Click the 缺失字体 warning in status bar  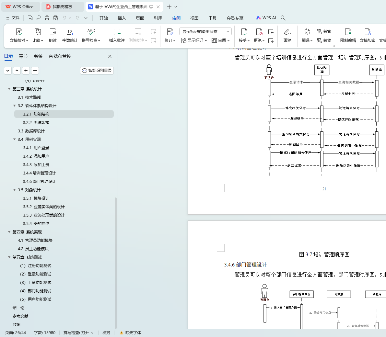(130, 332)
